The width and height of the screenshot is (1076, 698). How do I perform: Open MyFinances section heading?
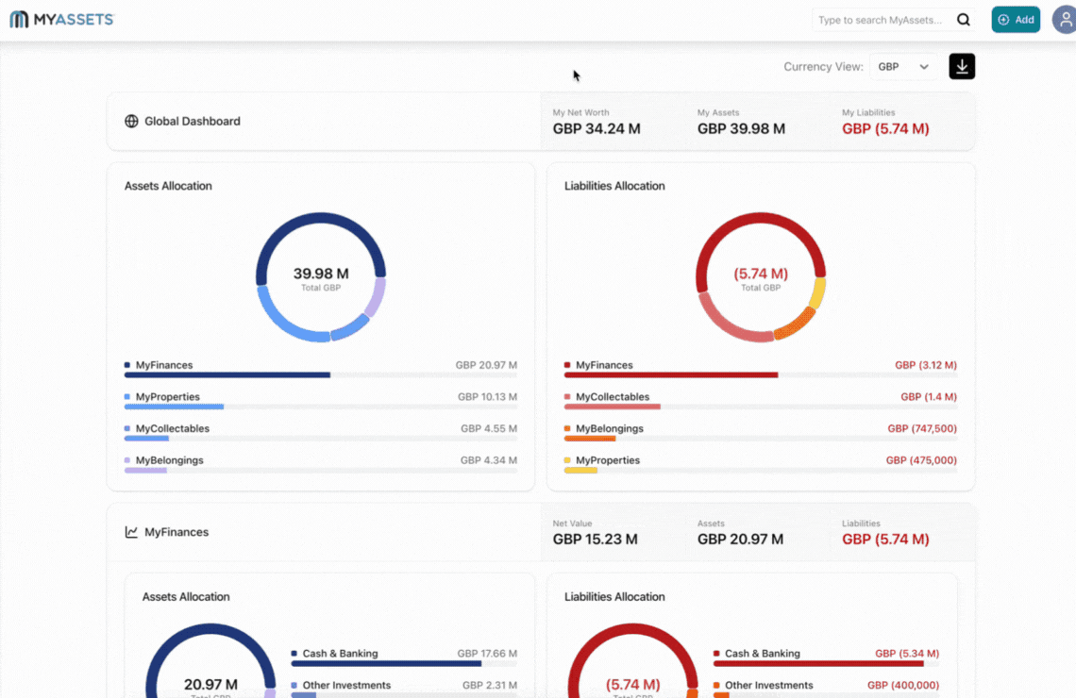tap(177, 532)
